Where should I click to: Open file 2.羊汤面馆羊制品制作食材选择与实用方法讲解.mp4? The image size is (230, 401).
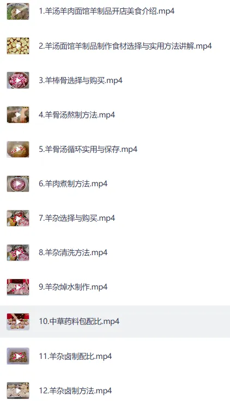pyautogui.click(x=125, y=46)
